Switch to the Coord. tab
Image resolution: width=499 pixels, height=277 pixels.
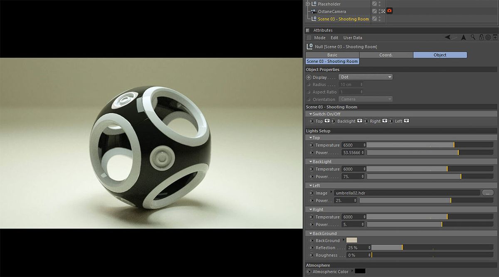click(385, 54)
